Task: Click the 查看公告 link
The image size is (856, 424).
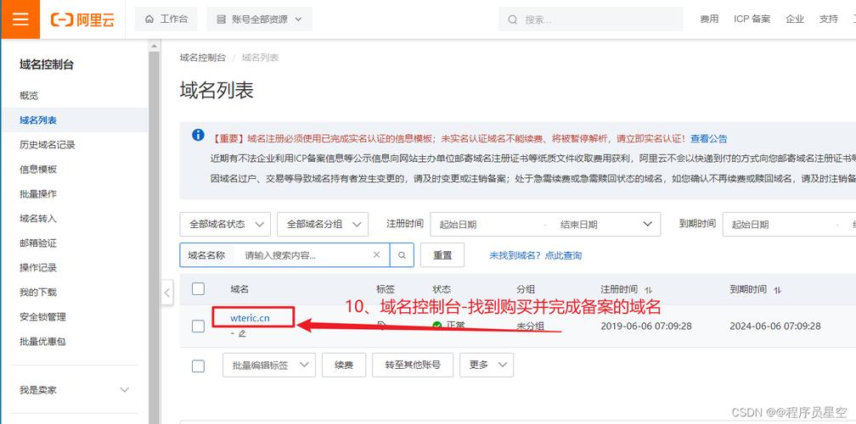Action: [x=708, y=138]
